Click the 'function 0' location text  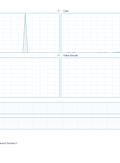click(x=12, y=143)
